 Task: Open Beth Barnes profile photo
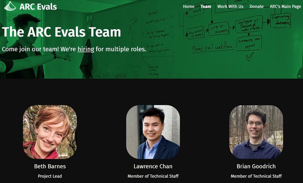pos(50,132)
